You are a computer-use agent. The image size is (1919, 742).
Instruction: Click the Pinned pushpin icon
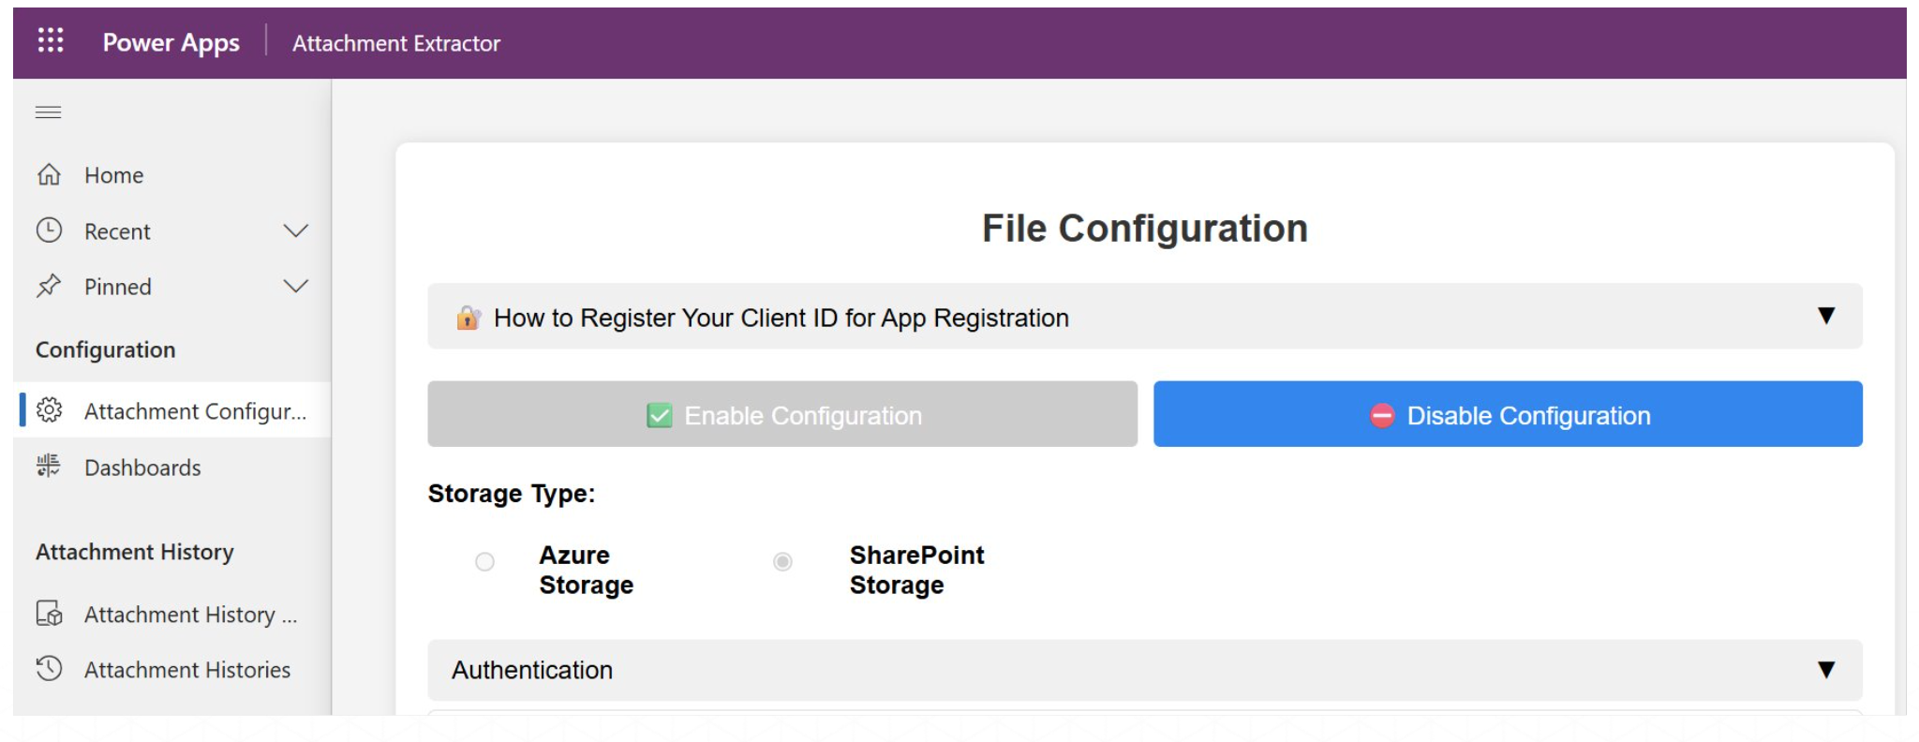click(49, 286)
